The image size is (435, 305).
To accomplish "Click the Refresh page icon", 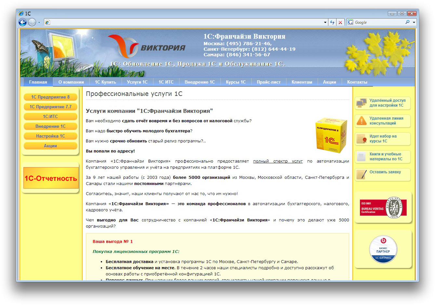I will point(332,22).
